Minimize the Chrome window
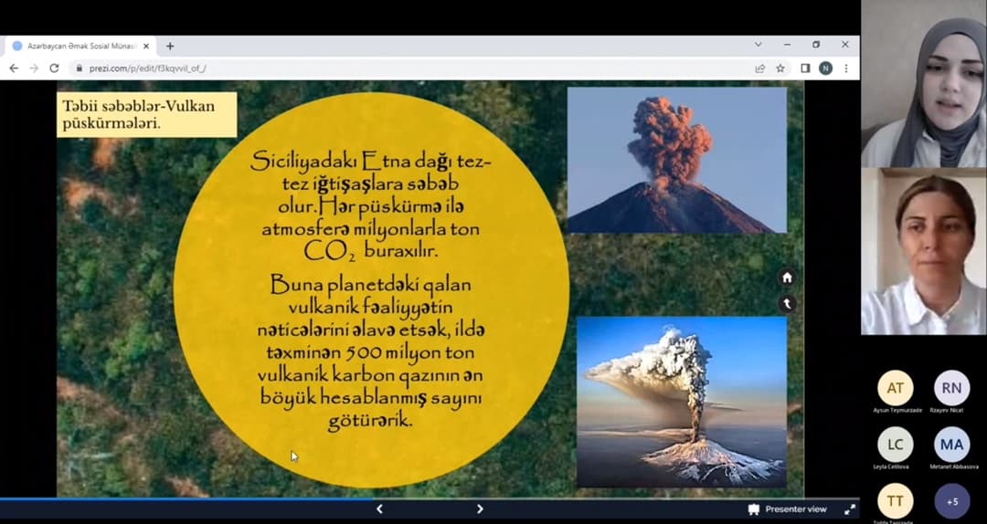This screenshot has width=987, height=524. (787, 45)
